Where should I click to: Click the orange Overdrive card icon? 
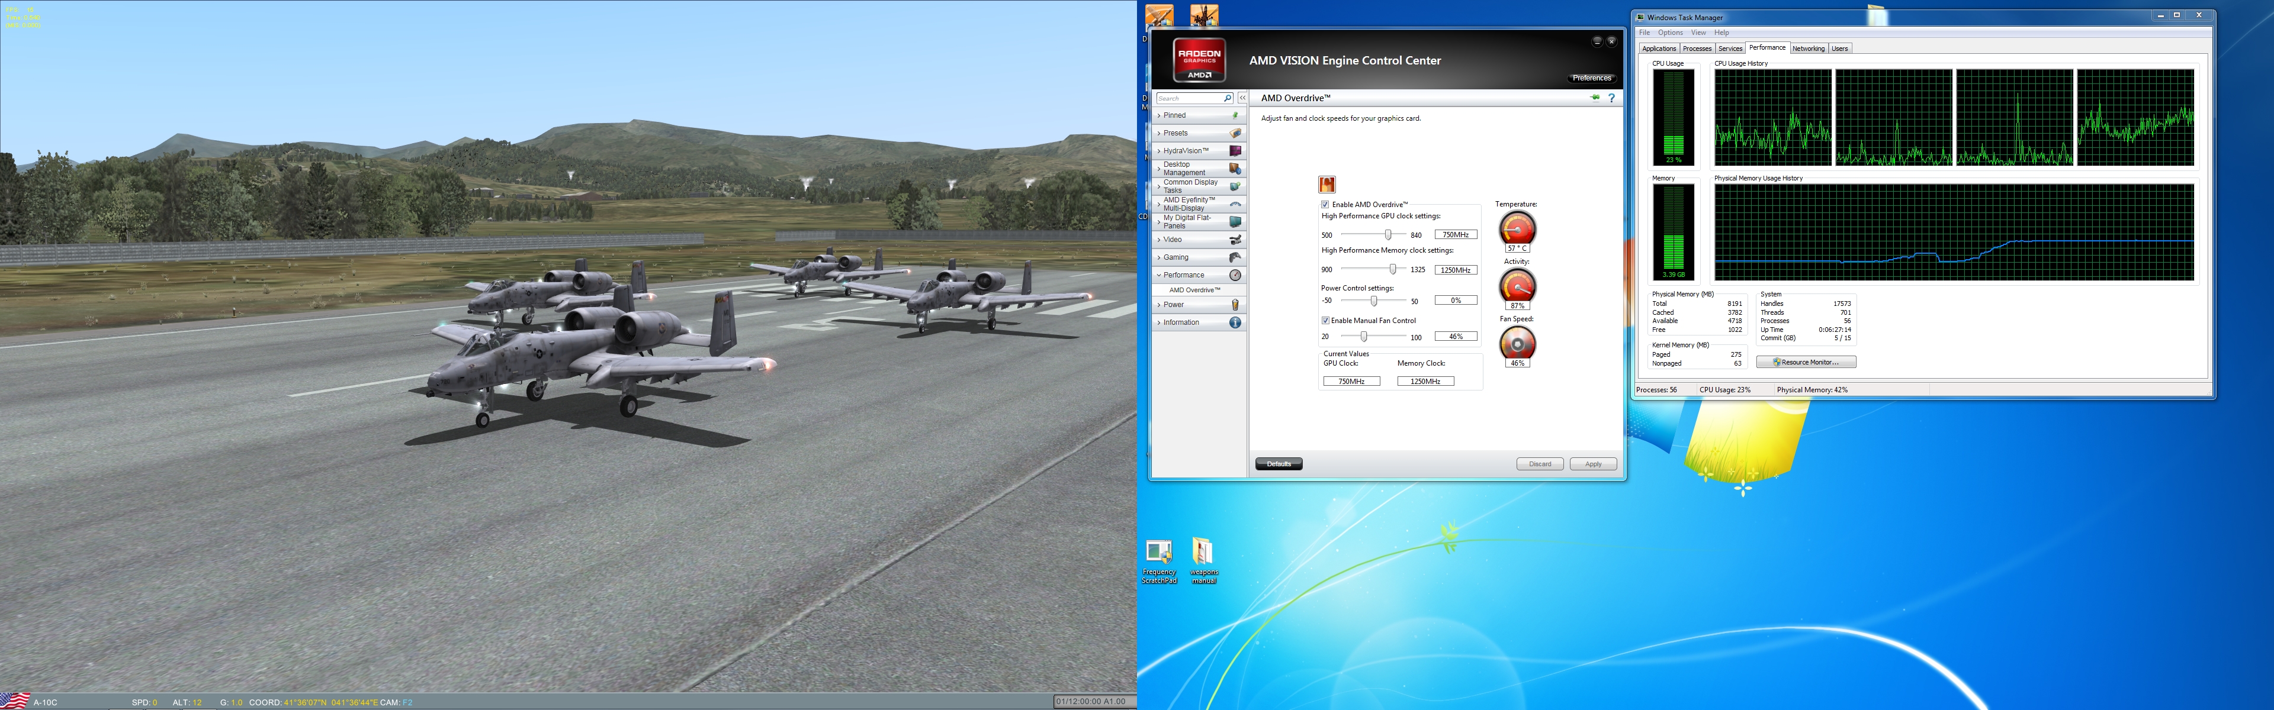(1326, 185)
